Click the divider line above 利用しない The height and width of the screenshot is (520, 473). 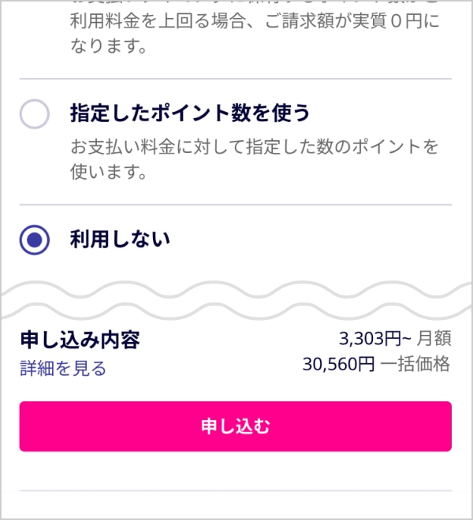(x=235, y=205)
